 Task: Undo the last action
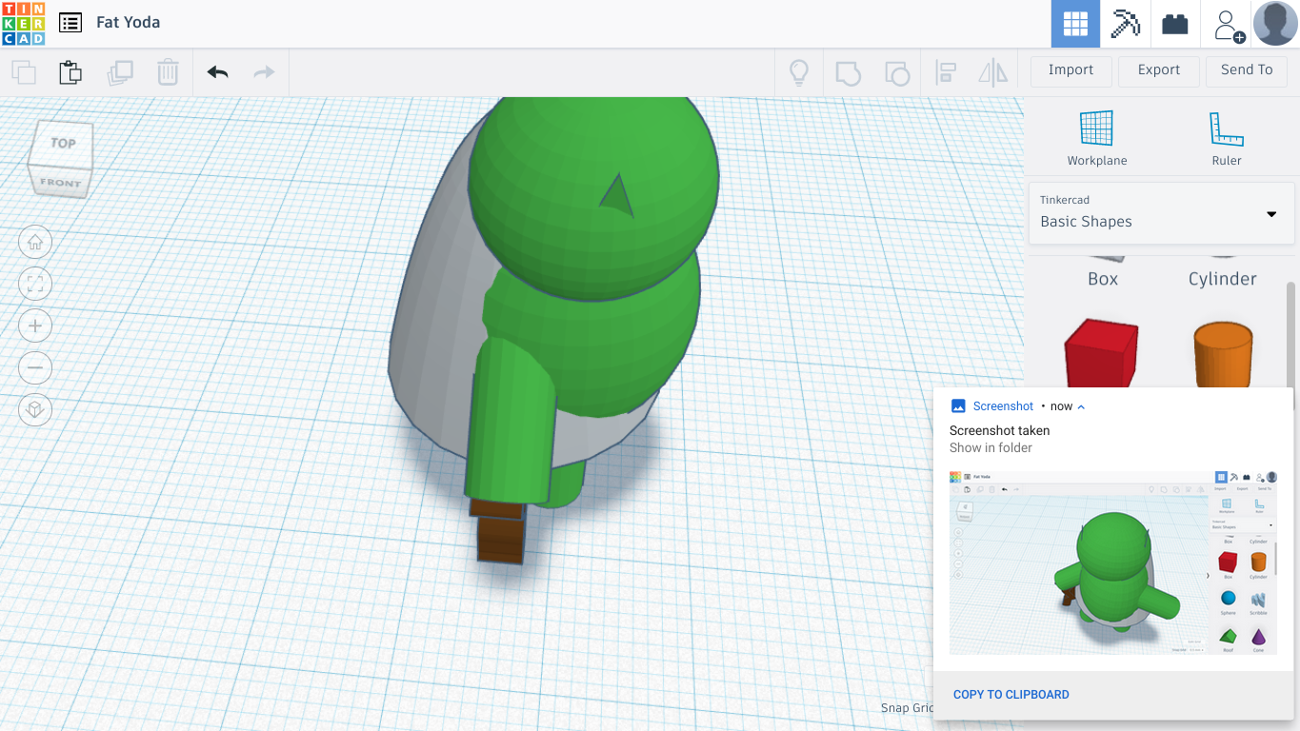coord(218,72)
